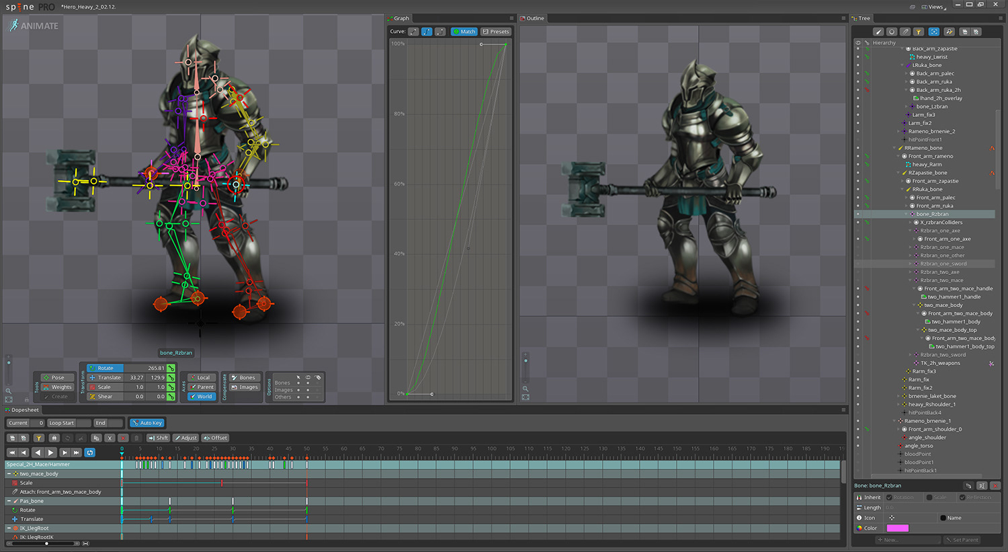Activate the Rotate transform tool
Image resolution: width=1008 pixels, height=552 pixels.
click(105, 368)
